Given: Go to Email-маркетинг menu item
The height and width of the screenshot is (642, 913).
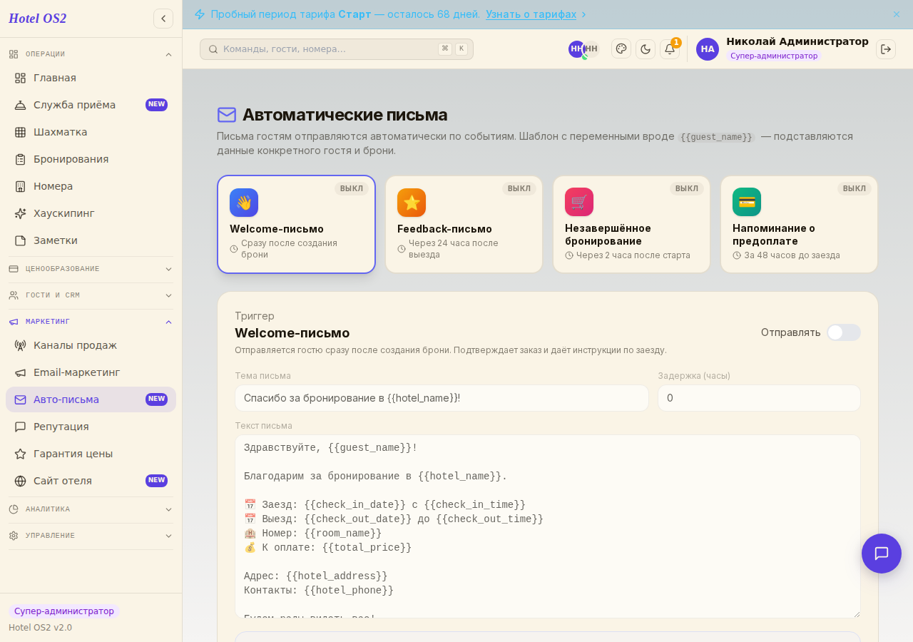Looking at the screenshot, I should click(91, 372).
